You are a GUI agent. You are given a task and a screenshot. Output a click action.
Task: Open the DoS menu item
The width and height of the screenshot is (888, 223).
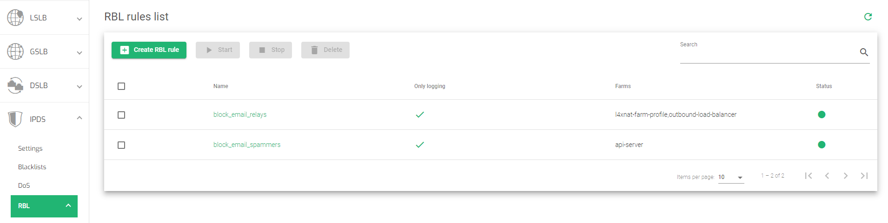pos(24,185)
